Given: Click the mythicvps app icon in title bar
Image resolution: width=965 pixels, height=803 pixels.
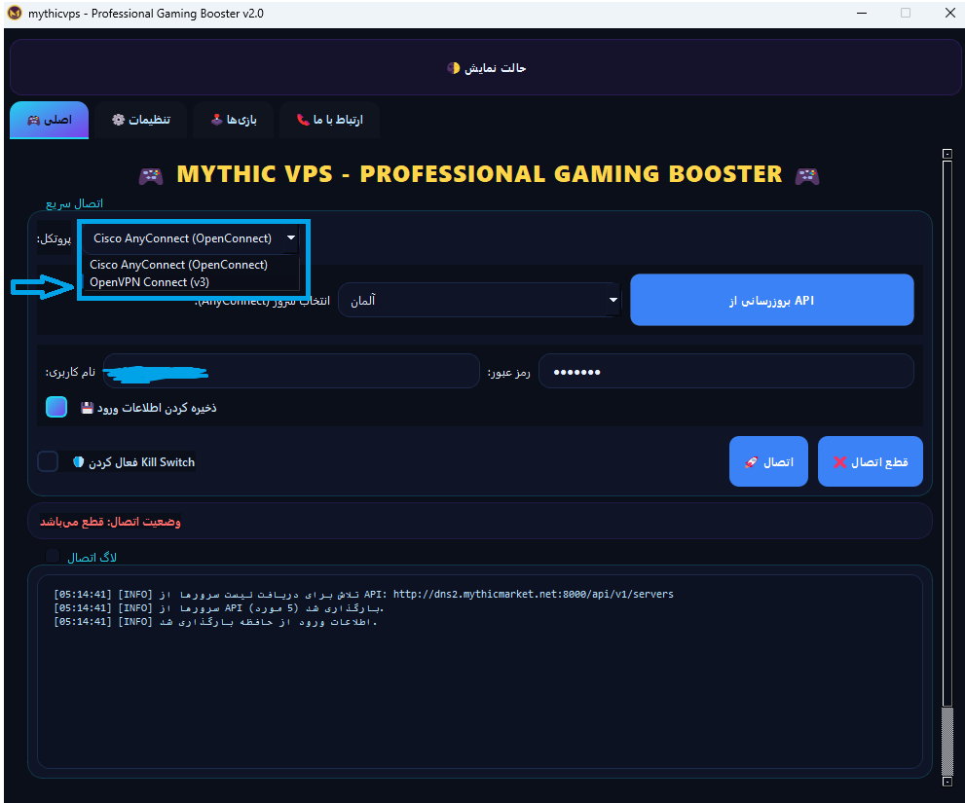Looking at the screenshot, I should [14, 14].
